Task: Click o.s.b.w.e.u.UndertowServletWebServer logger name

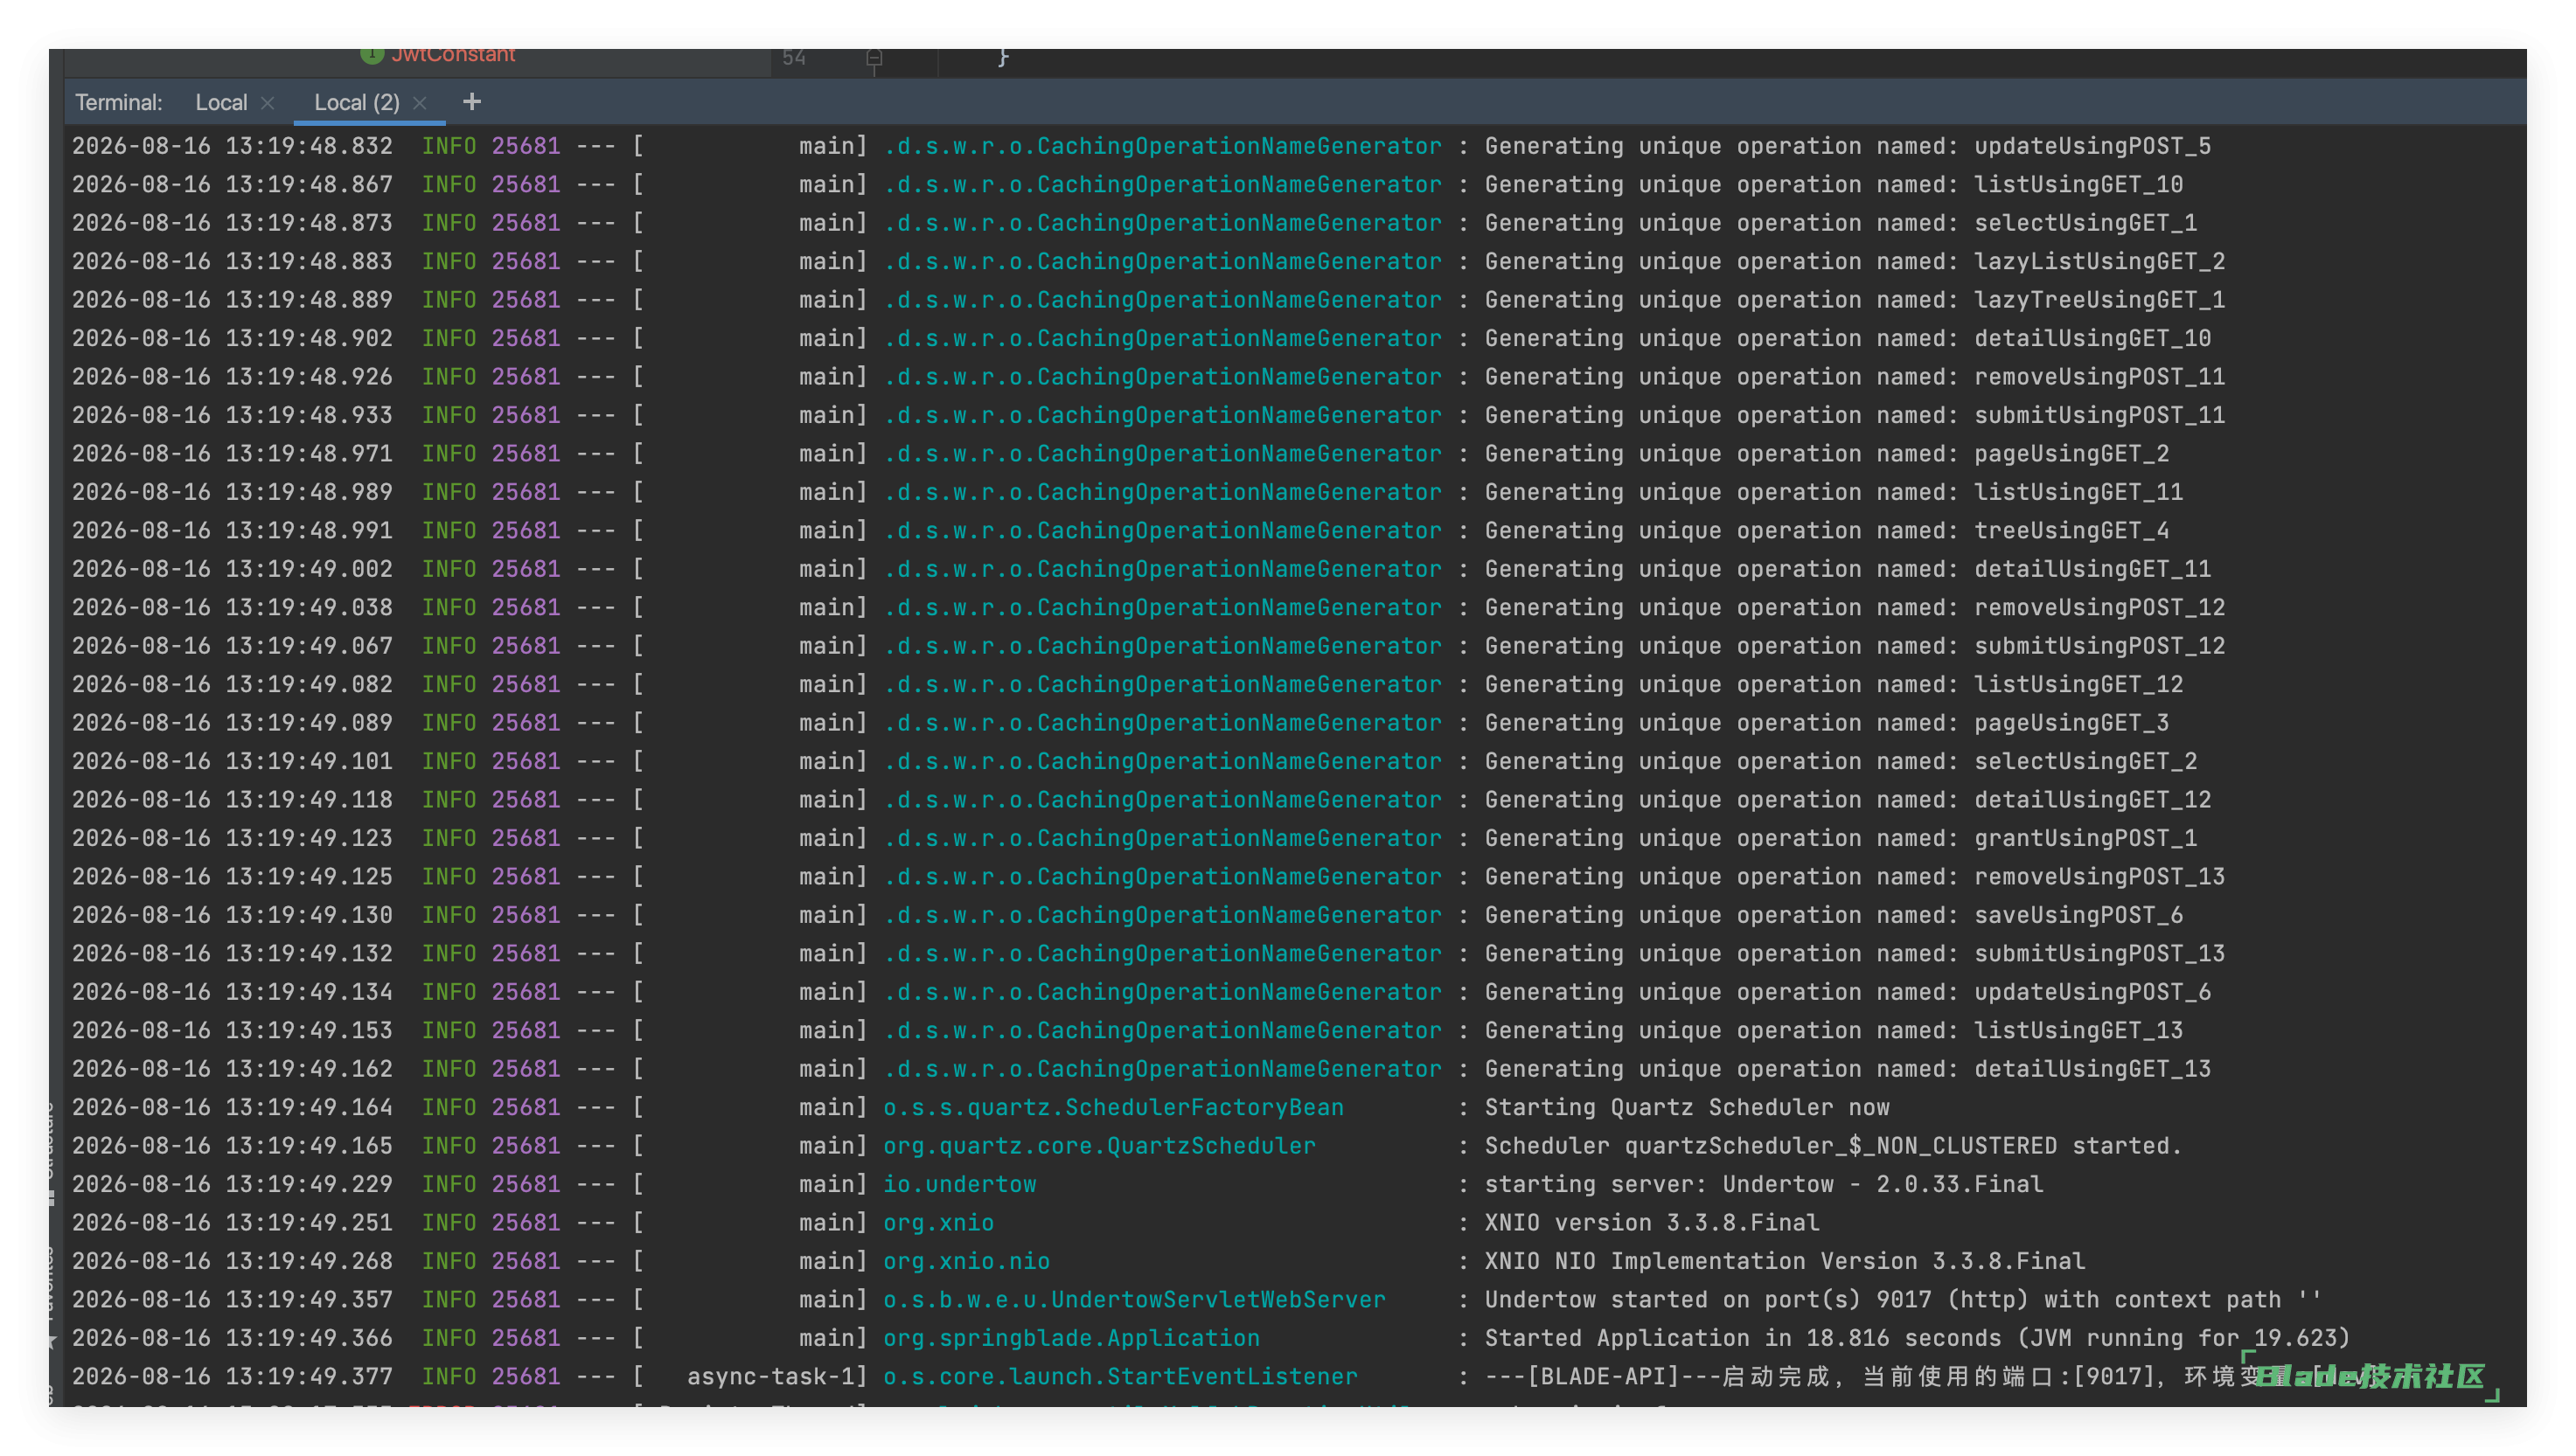Action: tap(1134, 1299)
